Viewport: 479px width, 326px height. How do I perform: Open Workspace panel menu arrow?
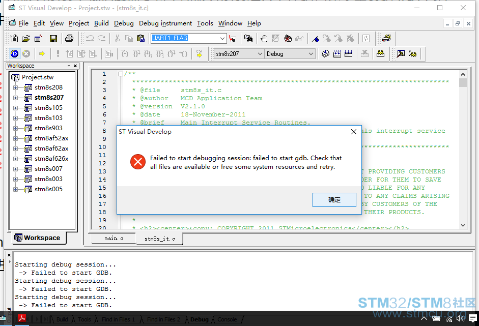click(x=69, y=66)
